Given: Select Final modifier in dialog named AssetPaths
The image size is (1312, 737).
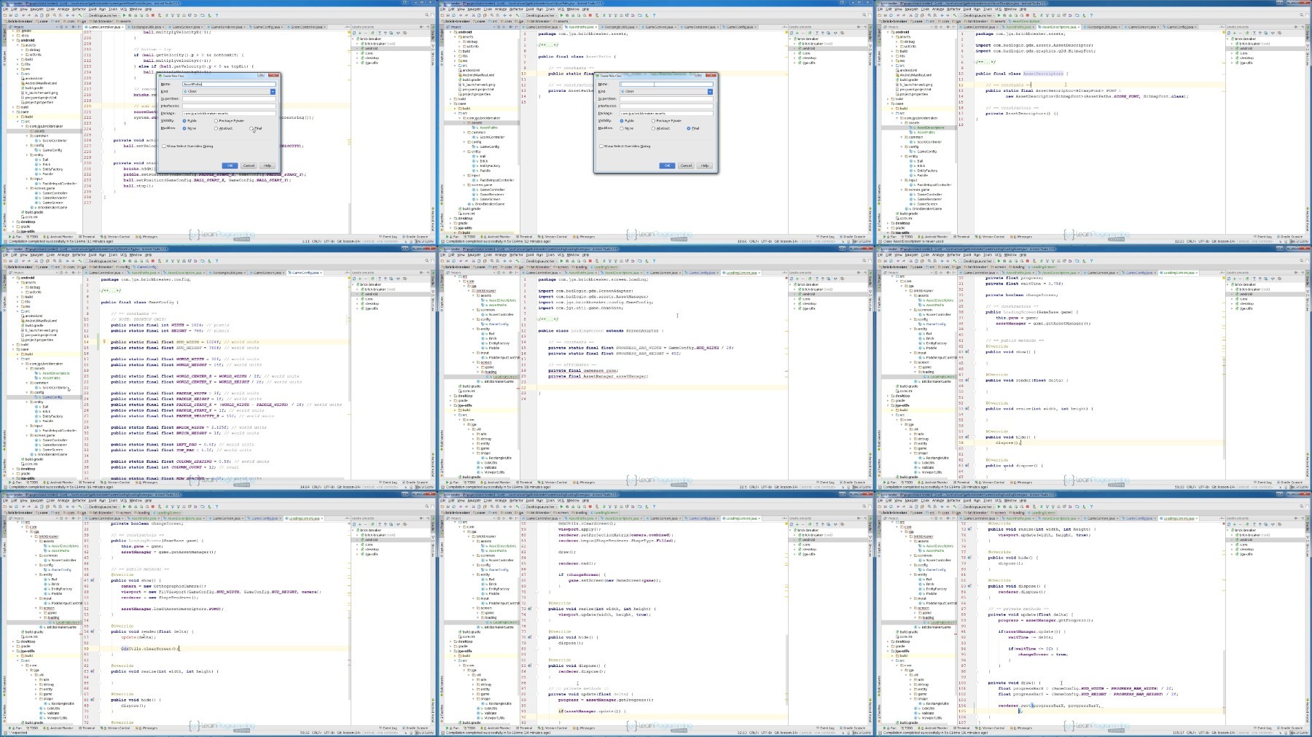Looking at the screenshot, I should tap(252, 128).
